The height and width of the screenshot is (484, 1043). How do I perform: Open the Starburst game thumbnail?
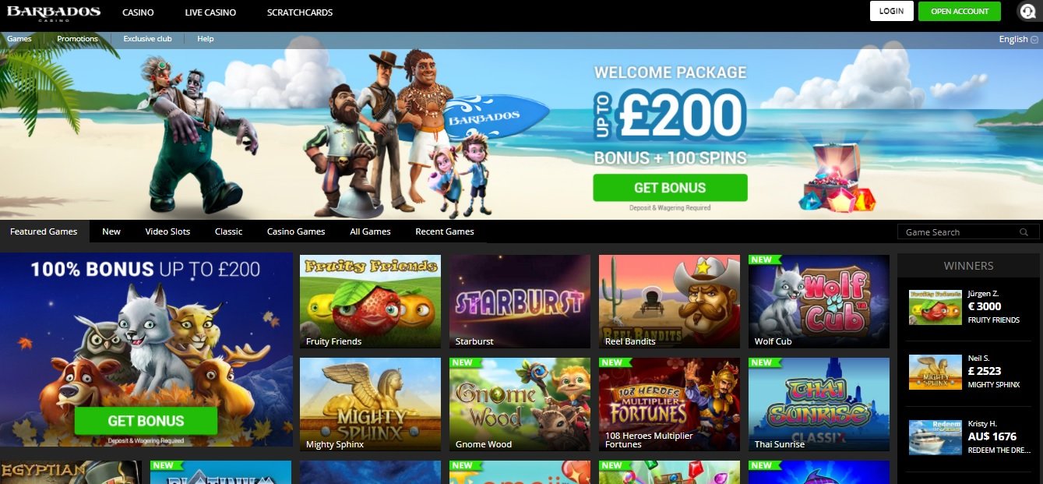pos(520,302)
